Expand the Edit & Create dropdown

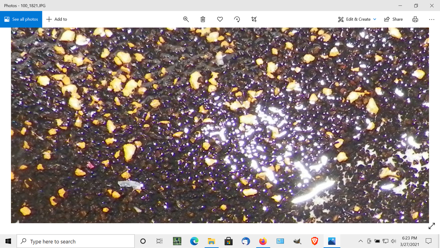375,19
